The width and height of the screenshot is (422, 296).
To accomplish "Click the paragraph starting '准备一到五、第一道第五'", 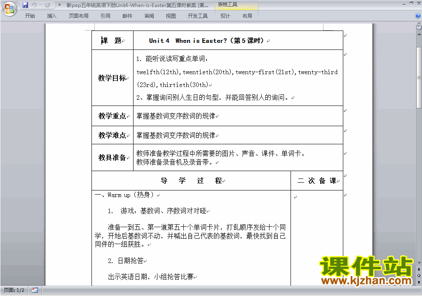I will pyautogui.click(x=190, y=236).
